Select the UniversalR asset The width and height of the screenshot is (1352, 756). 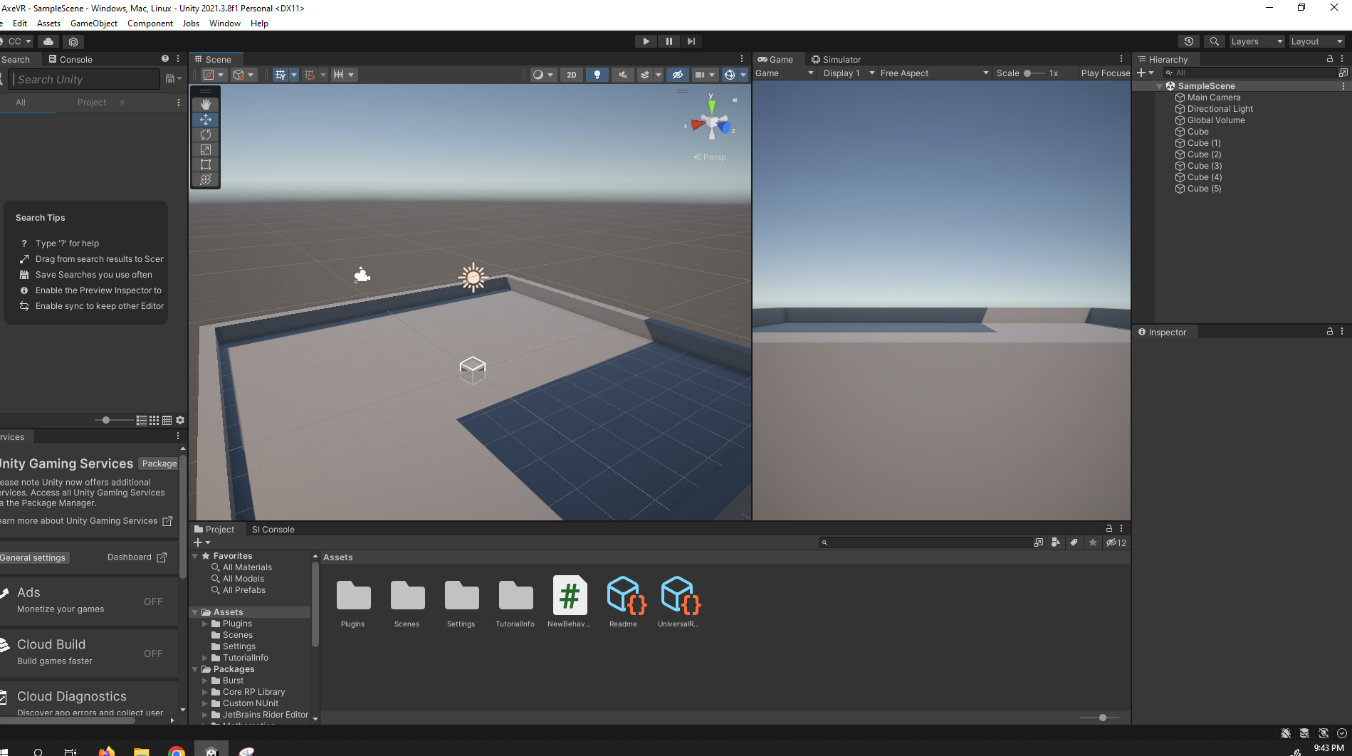[x=678, y=602]
